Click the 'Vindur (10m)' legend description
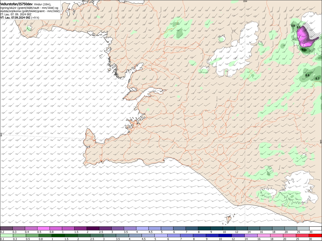 [x=43, y=4]
